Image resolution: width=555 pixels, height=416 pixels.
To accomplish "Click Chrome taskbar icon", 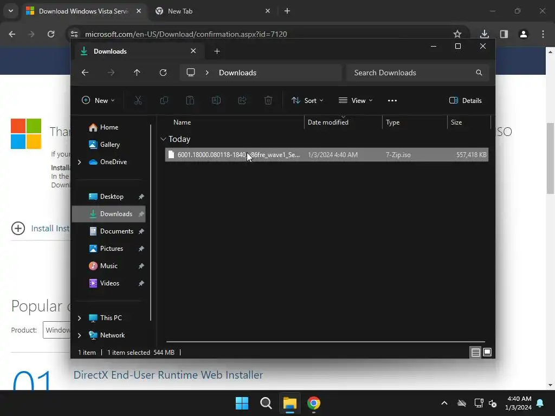I will [x=314, y=403].
